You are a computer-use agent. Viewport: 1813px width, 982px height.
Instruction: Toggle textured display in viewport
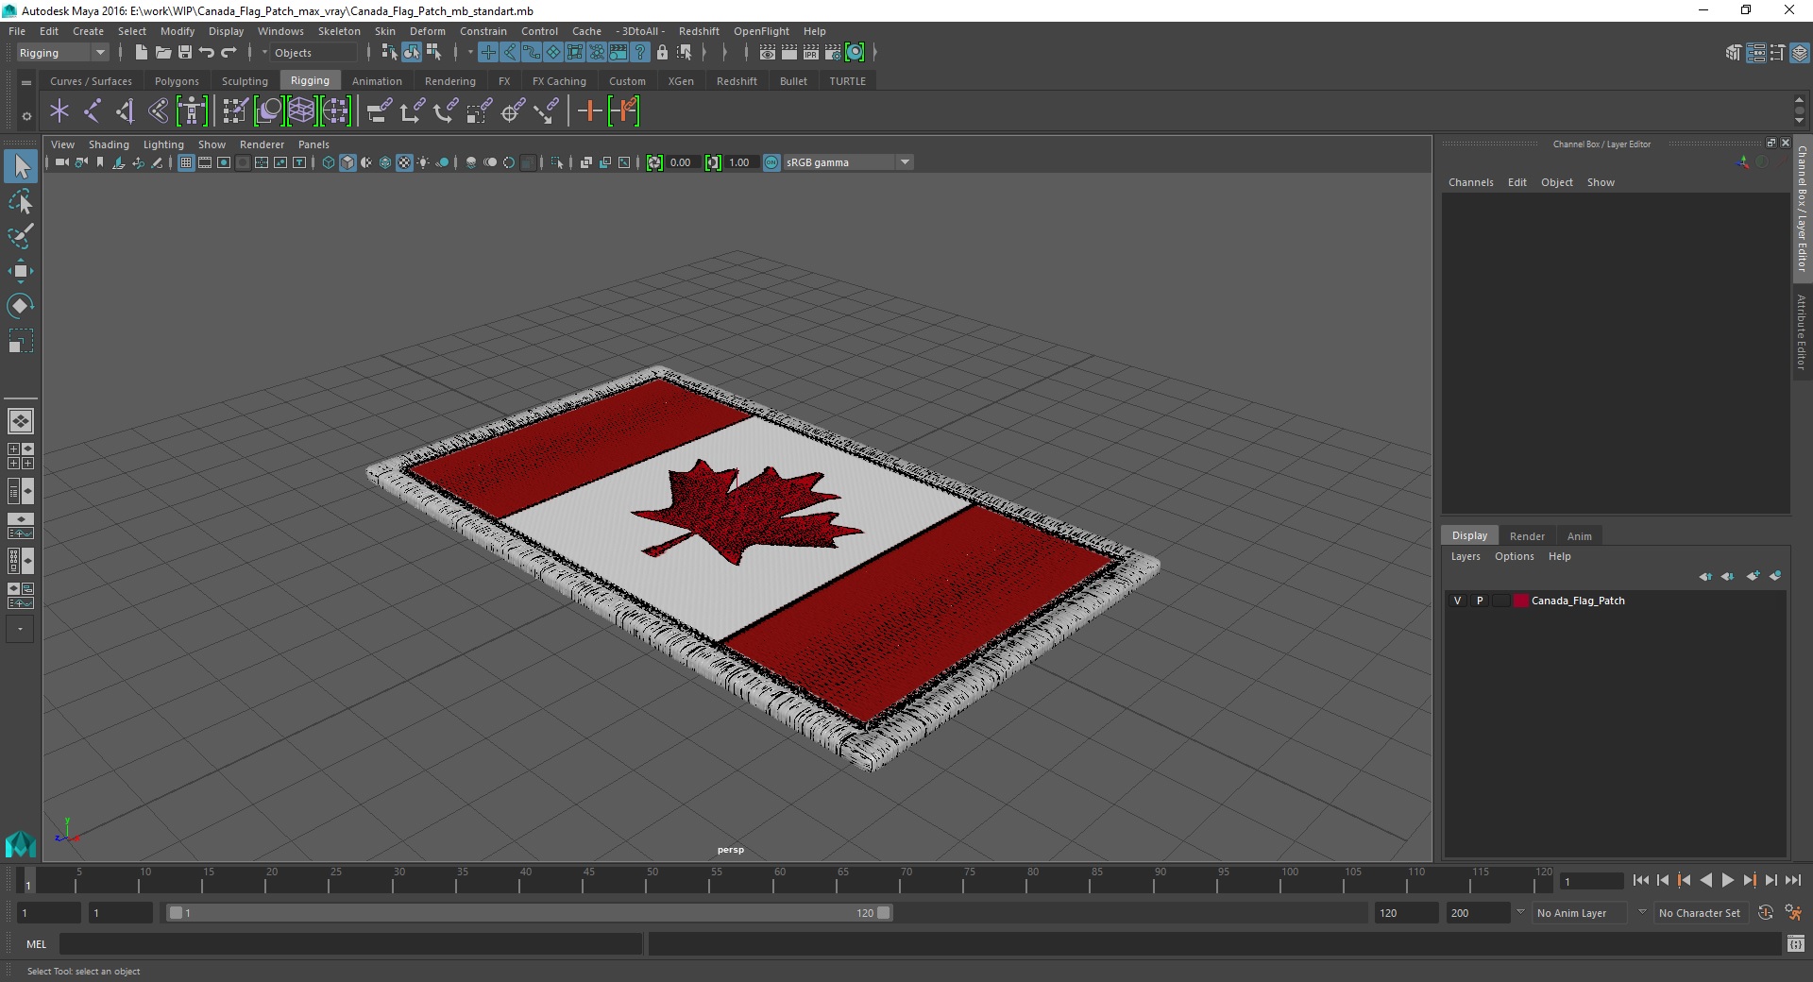404,162
